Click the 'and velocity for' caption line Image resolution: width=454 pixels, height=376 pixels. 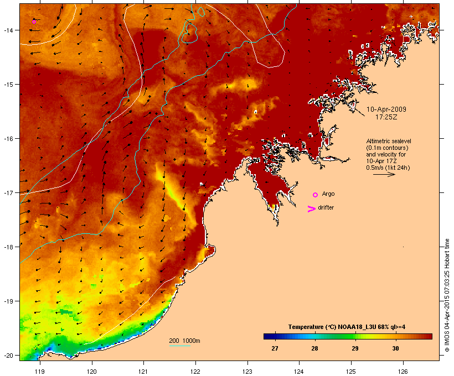coord(386,154)
